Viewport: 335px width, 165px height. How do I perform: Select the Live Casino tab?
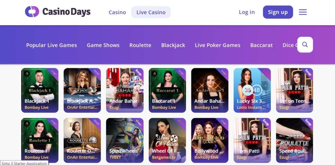click(x=151, y=12)
